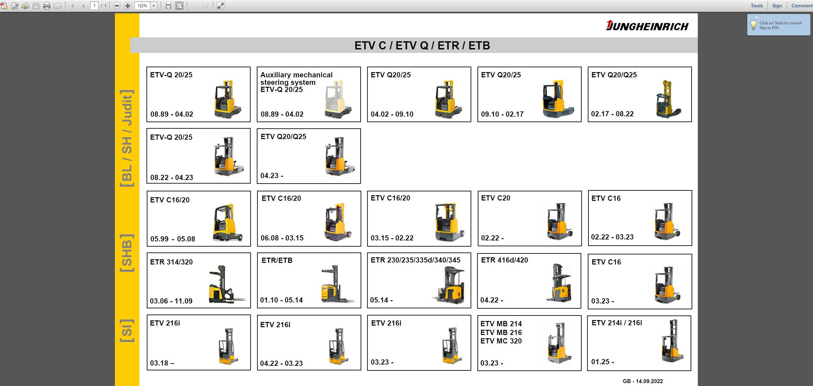
Task: Click the 122% zoom value field
Action: click(143, 6)
